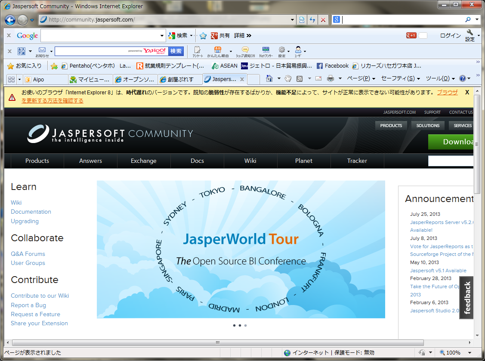485x361 pixels.
Task: Click the Read Mail icon in command bar
Action: point(318,79)
